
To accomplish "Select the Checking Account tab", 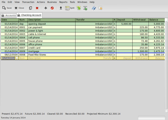I will tap(29, 15).
